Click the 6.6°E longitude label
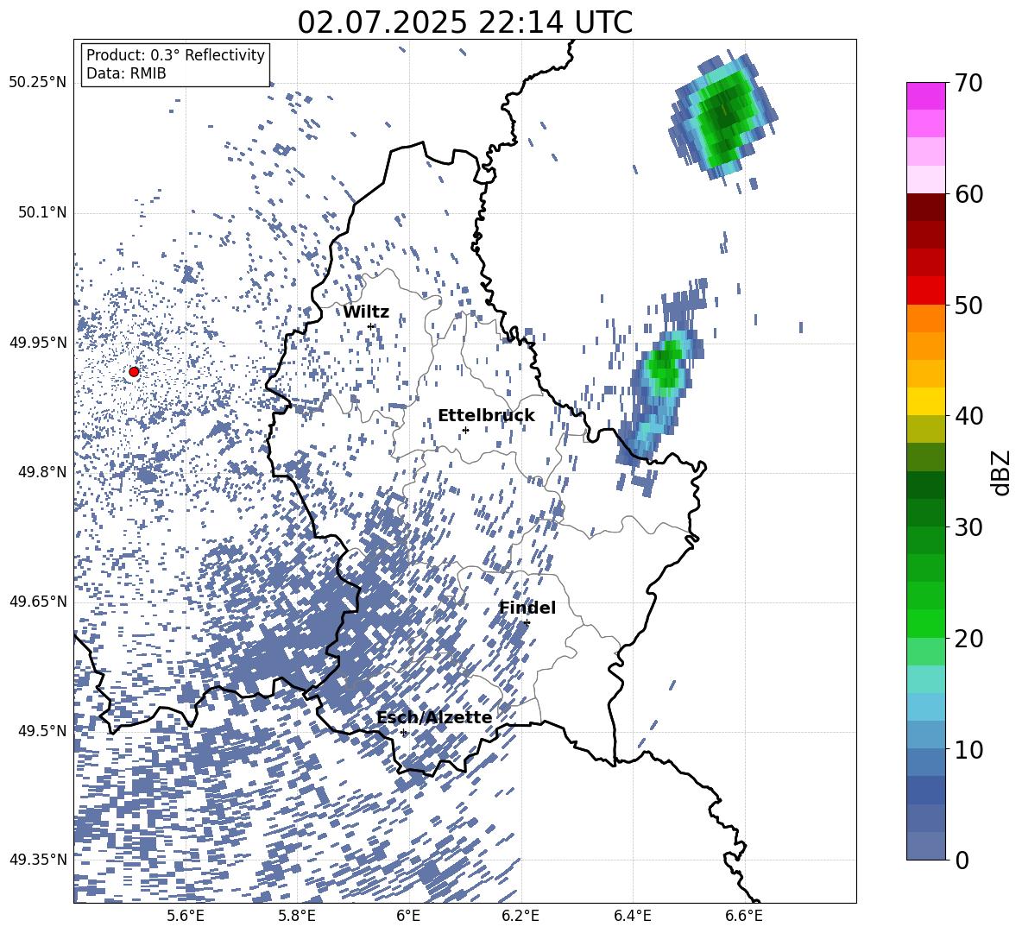The width and height of the screenshot is (1022, 933). [744, 916]
